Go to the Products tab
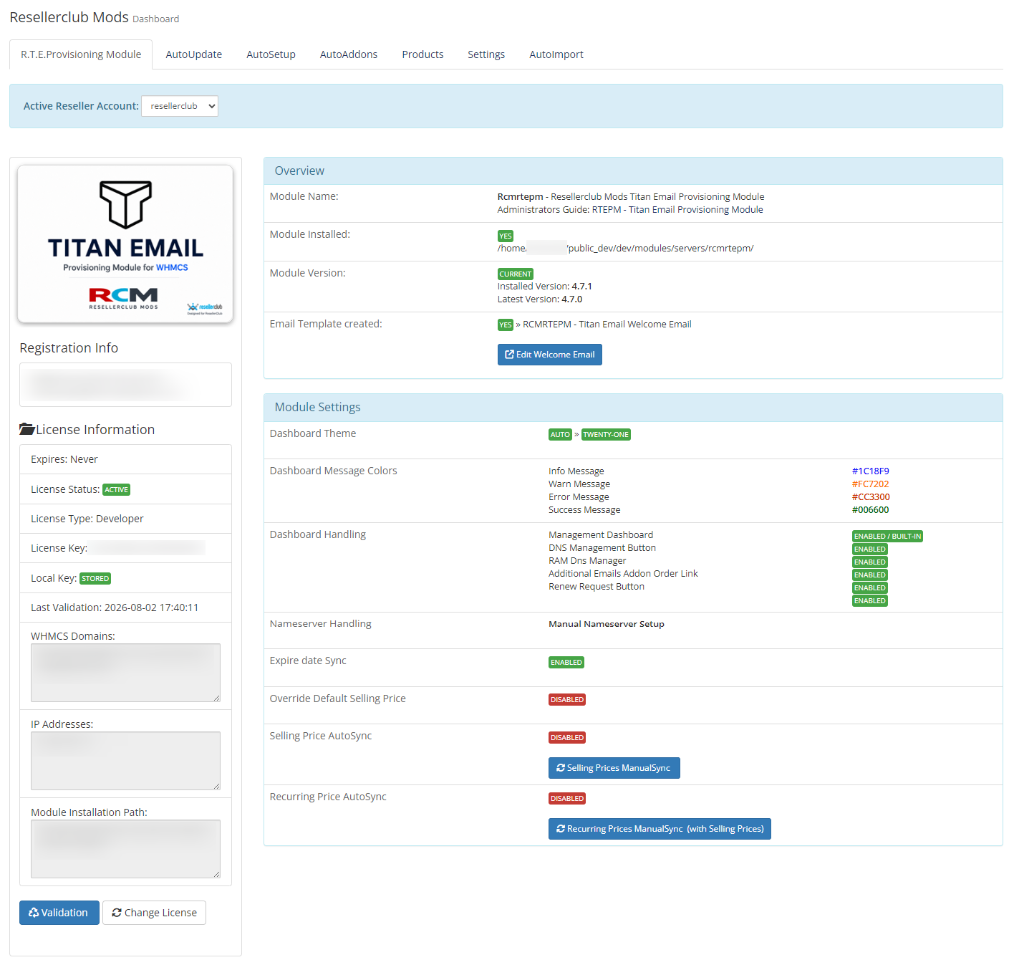Image resolution: width=1014 pixels, height=965 pixels. pos(422,54)
